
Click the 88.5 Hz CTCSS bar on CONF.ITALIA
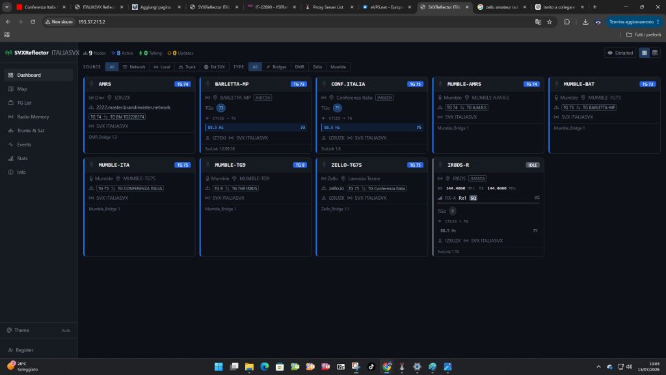[372, 127]
